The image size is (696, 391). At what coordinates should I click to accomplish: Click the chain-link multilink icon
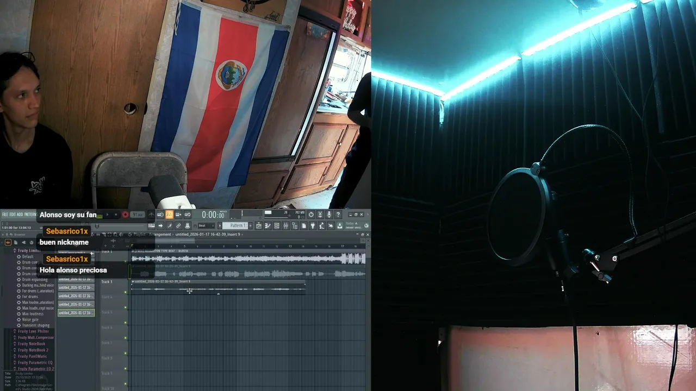pyautogui.click(x=178, y=225)
